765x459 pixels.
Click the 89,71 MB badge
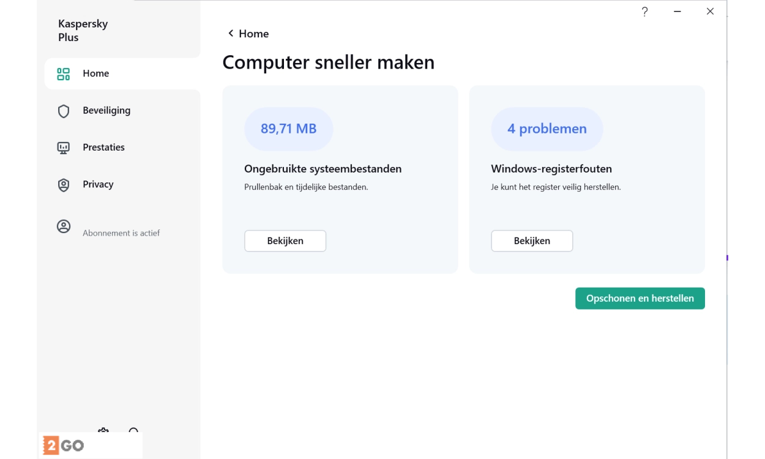point(288,129)
